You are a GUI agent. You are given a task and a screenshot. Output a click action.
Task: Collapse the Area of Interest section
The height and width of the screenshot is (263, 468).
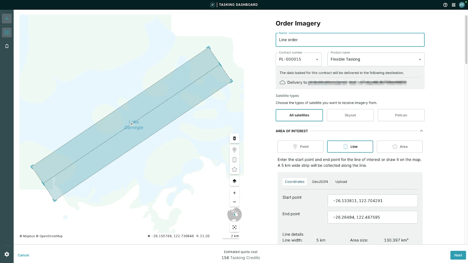421,131
